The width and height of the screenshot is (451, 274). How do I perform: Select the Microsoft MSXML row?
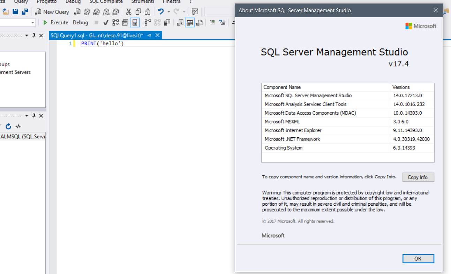(x=348, y=122)
